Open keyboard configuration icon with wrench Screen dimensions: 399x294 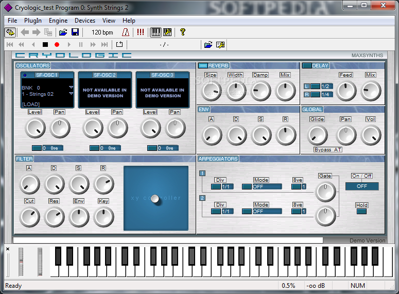(167, 32)
